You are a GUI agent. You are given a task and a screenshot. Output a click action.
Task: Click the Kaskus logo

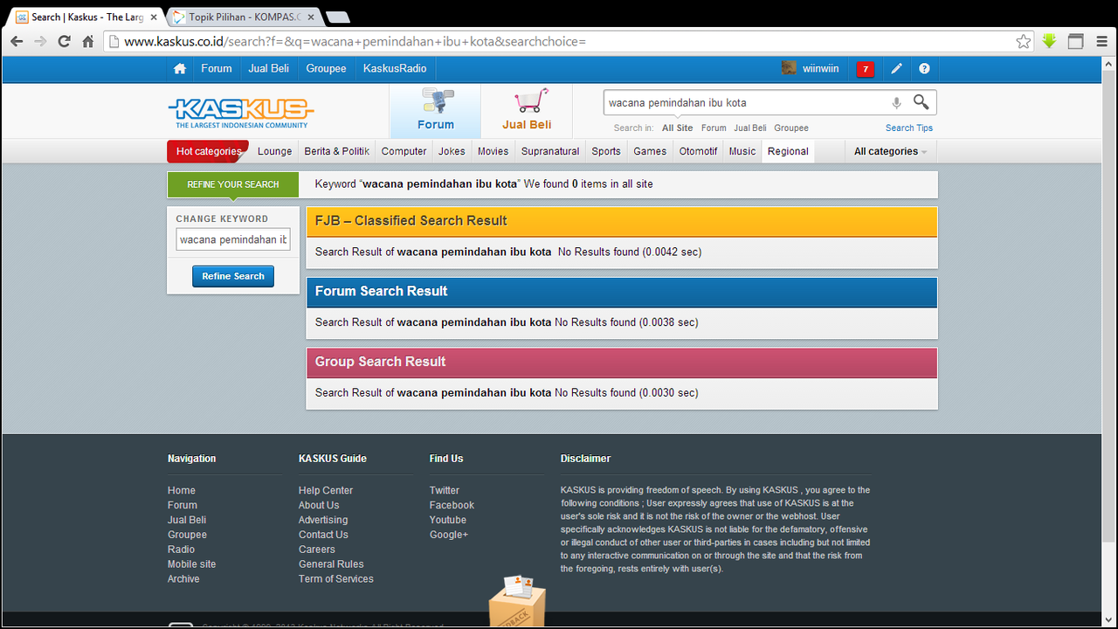tap(240, 112)
